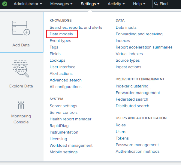
Task: Open the Activity menu
Action: (x=116, y=4)
